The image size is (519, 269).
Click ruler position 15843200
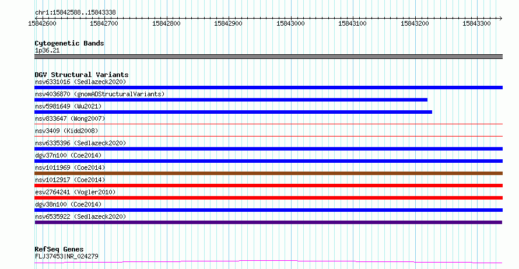(415, 23)
